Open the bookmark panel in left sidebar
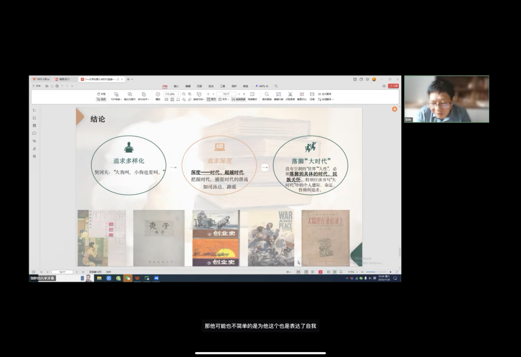 (34, 118)
